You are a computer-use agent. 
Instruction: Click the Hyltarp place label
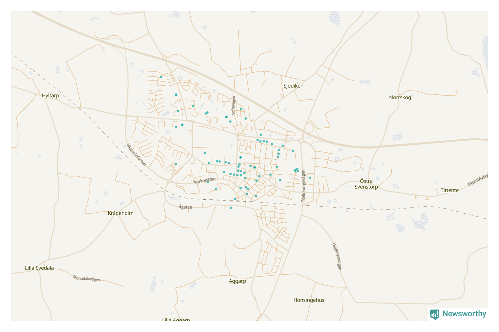click(51, 96)
